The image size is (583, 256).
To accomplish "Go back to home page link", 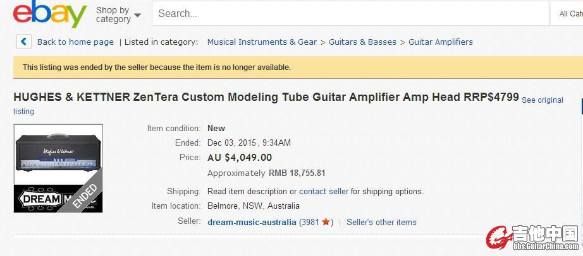I will [x=75, y=42].
